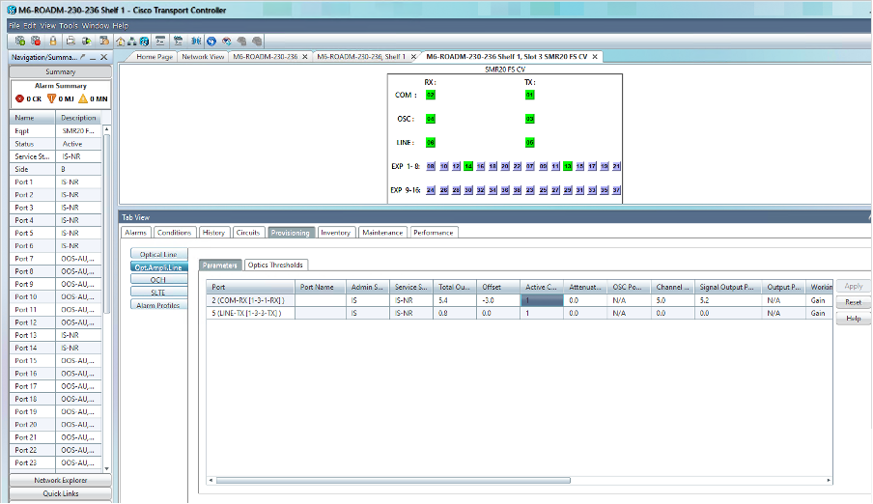Open the Window menu
Image resolution: width=873 pixels, height=504 pixels.
pos(96,26)
